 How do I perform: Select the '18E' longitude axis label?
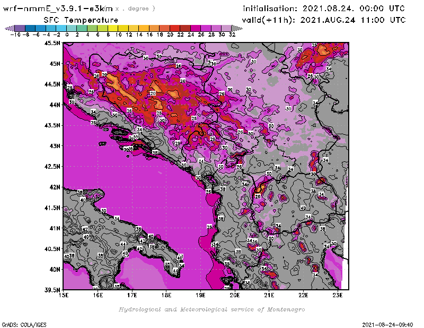pyautogui.click(x=166, y=295)
